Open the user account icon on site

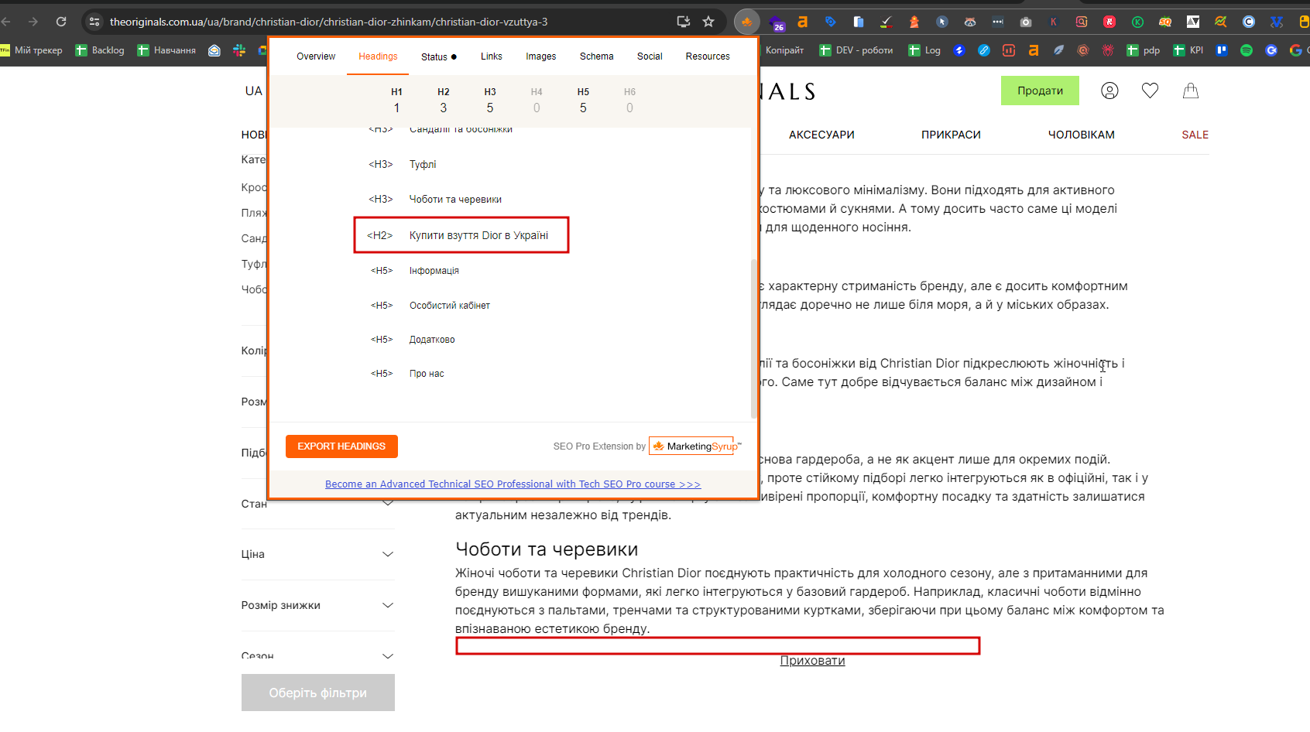(1109, 91)
